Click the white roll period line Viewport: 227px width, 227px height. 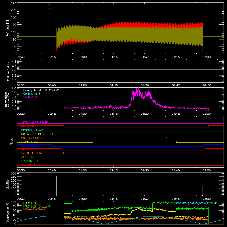tap(120, 70)
